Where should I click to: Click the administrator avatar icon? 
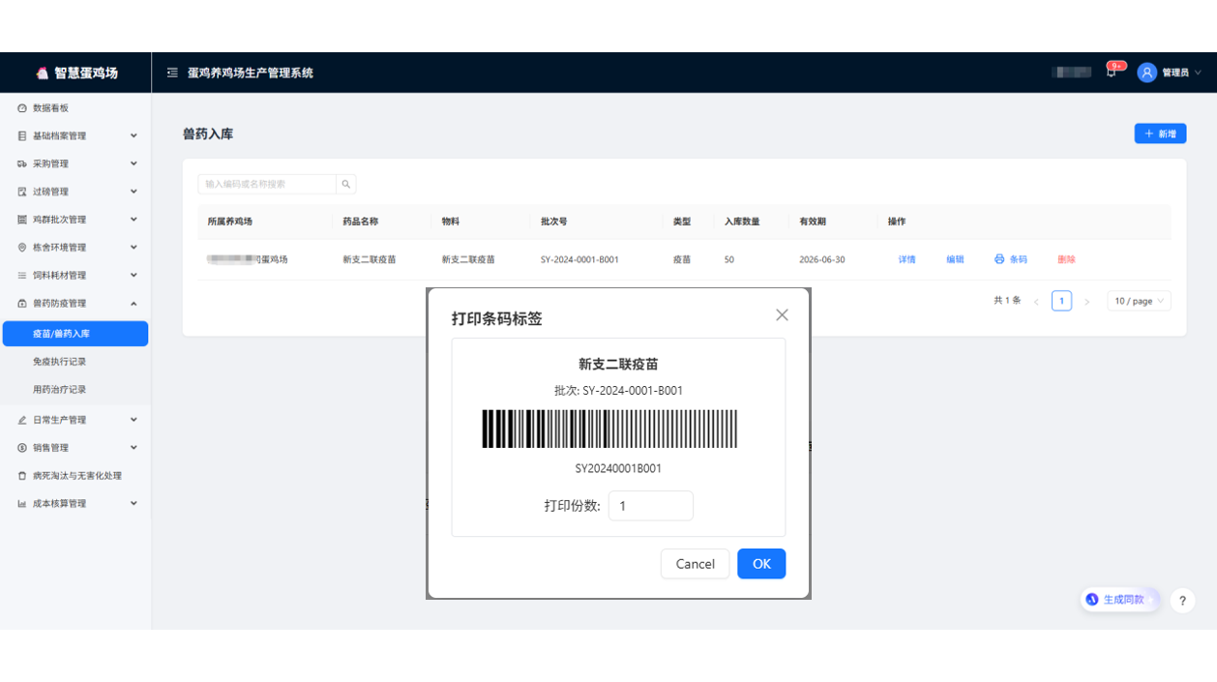point(1147,73)
